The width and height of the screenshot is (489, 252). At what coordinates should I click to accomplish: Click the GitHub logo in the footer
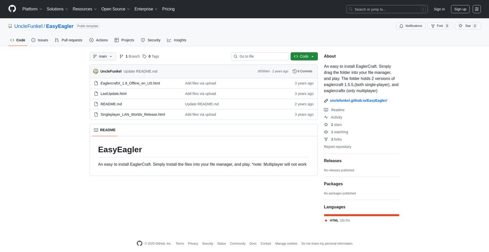coord(140,243)
